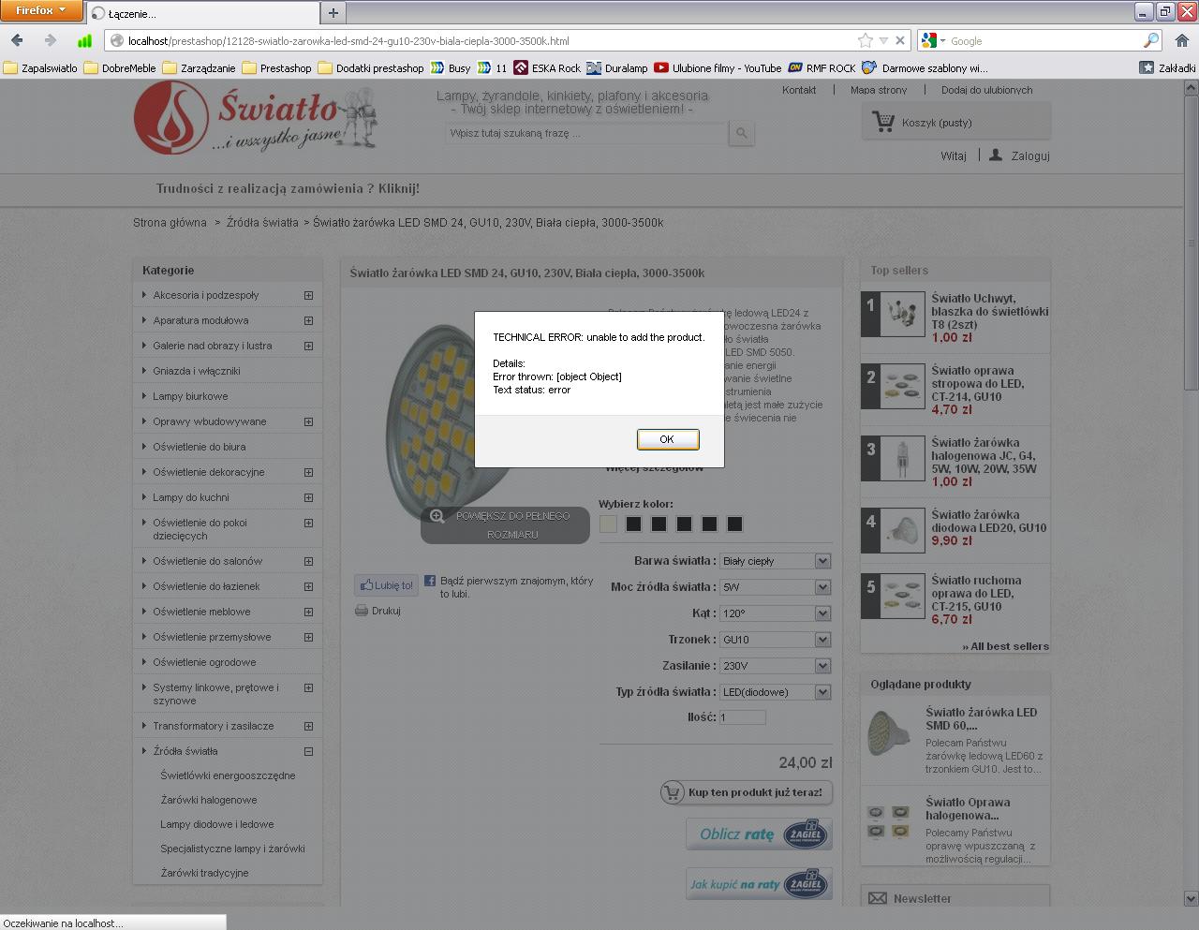The height and width of the screenshot is (930, 1199).
Task: Click the shopping cart Koszyk icon
Action: click(x=883, y=122)
